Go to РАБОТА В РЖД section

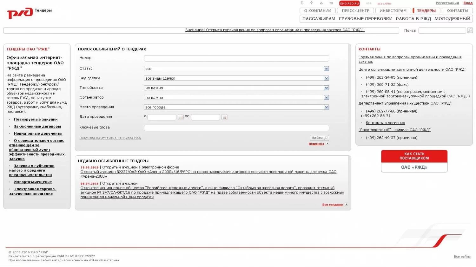[413, 19]
